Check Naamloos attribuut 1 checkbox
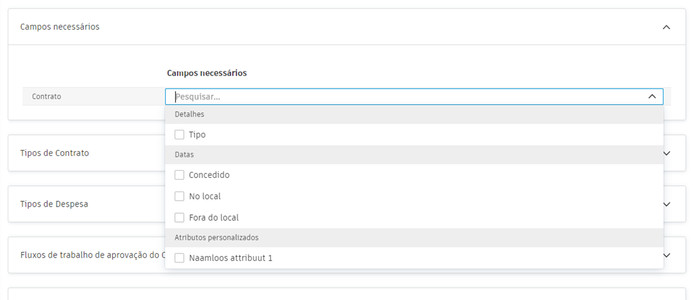Screen dimensions: 695x300 click(x=180, y=258)
